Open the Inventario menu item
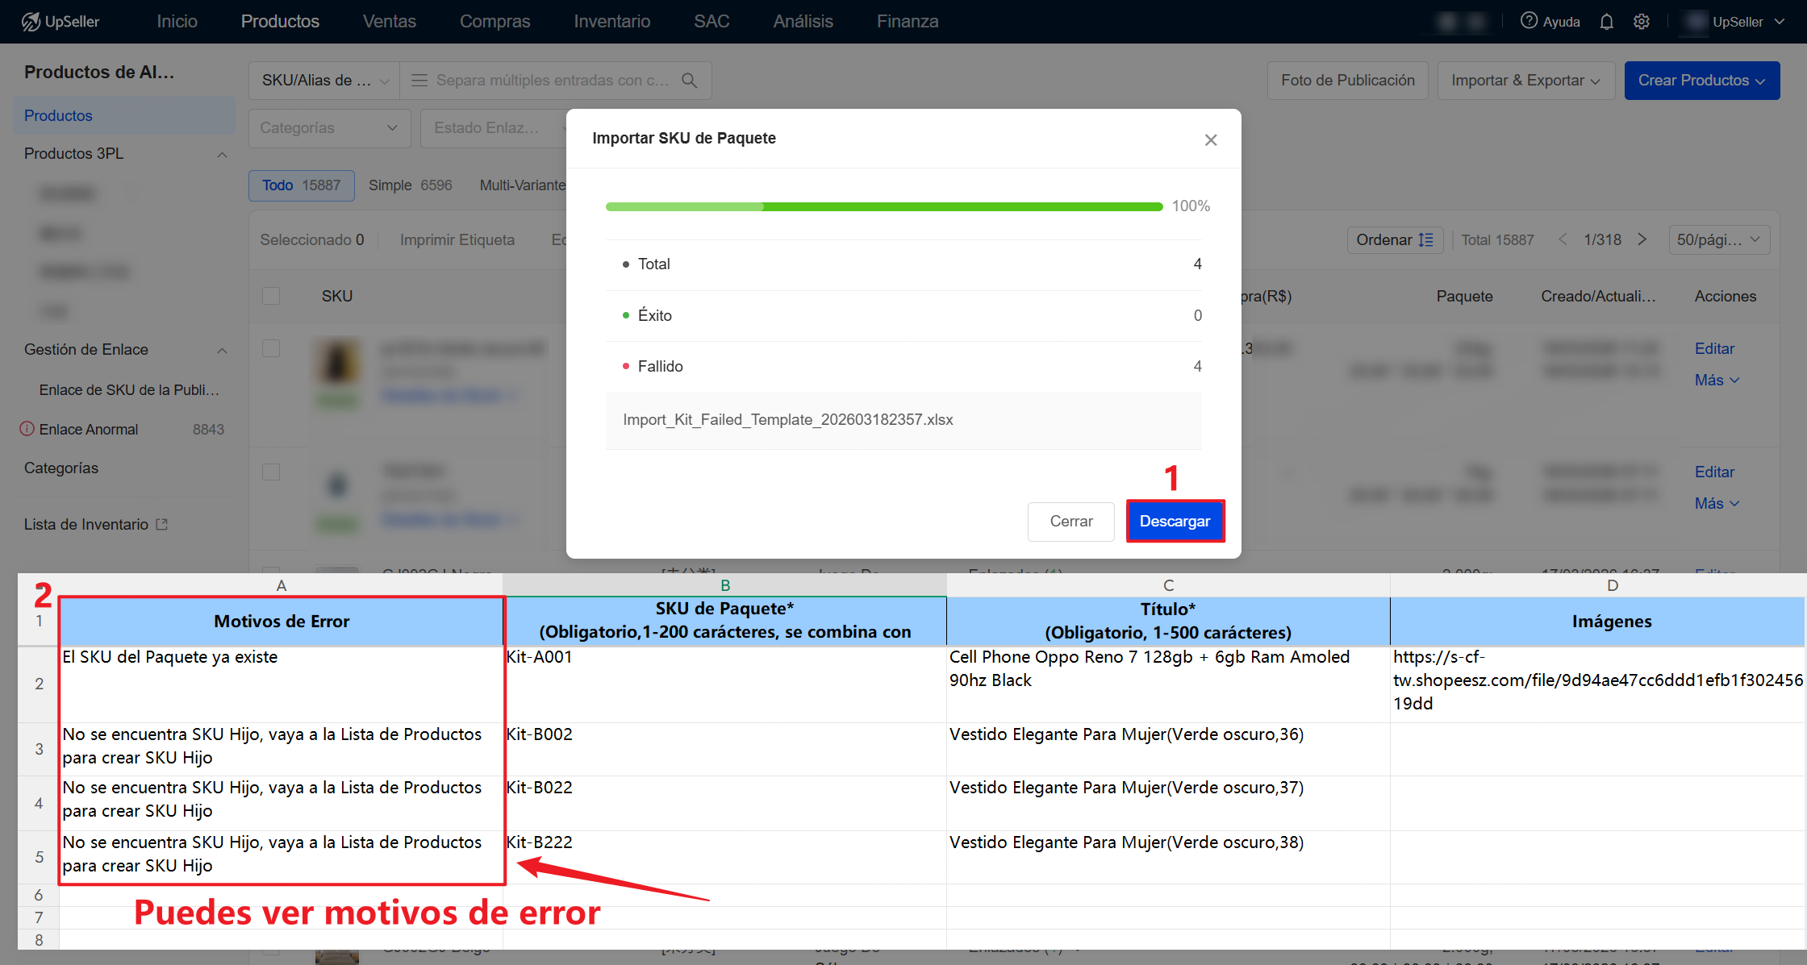This screenshot has height=965, width=1807. [611, 21]
